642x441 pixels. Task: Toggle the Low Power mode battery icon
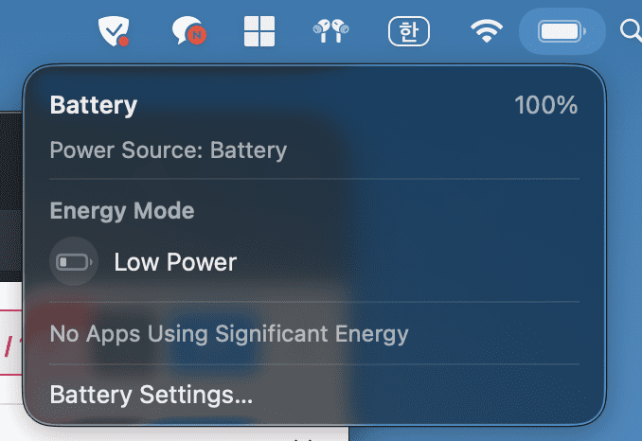[74, 261]
